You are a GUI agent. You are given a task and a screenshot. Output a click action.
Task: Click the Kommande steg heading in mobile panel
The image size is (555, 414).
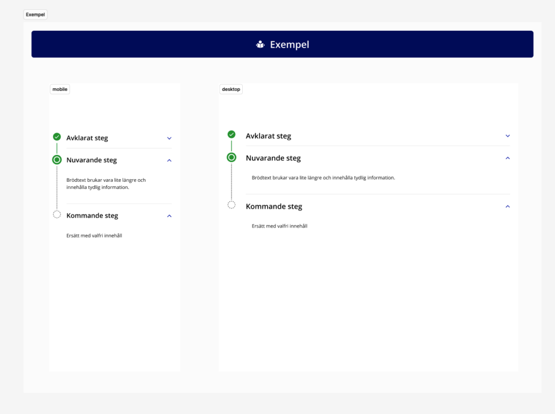[92, 216]
